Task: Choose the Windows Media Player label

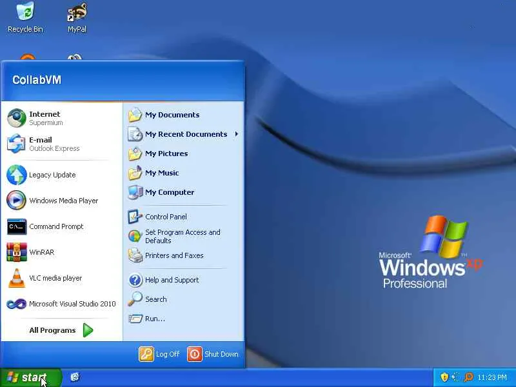Action: click(63, 201)
